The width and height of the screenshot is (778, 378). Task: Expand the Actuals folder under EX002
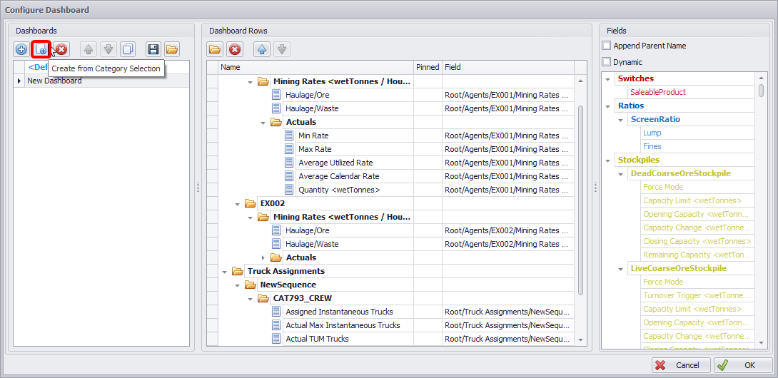[x=263, y=257]
